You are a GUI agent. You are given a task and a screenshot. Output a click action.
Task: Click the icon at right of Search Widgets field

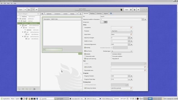pos(38,14)
